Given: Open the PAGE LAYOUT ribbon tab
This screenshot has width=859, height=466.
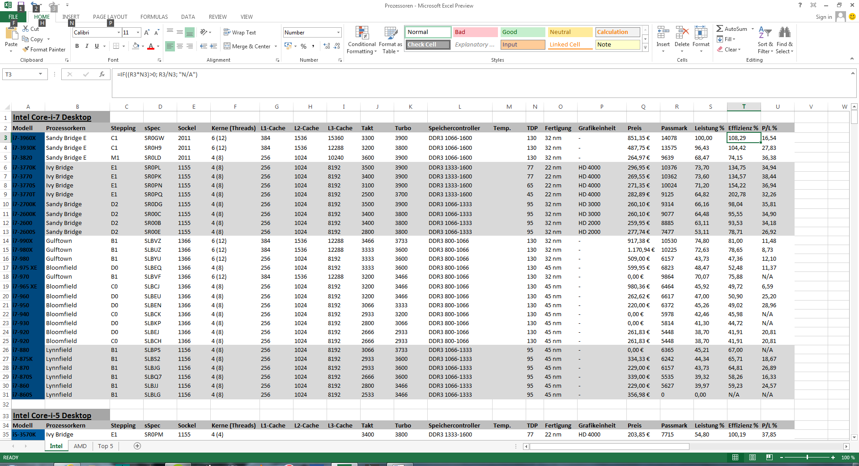Looking at the screenshot, I should click(x=110, y=17).
